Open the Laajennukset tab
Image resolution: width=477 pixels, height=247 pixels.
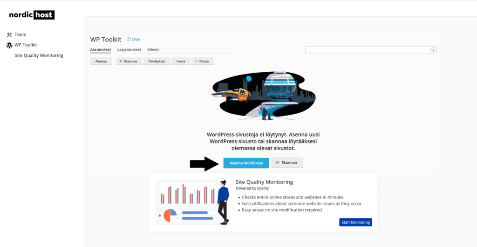click(129, 49)
